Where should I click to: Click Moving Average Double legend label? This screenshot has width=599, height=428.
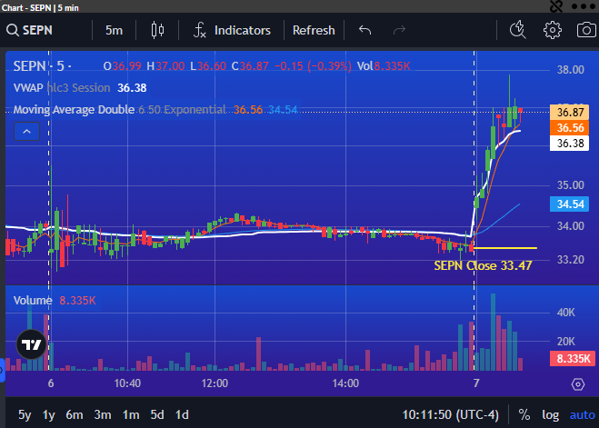(x=75, y=110)
